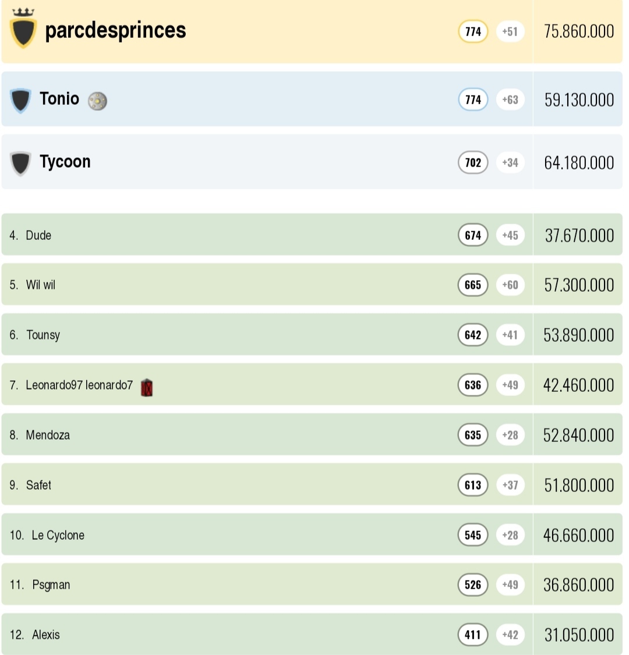Click Tycoon's 702 points badge
The height and width of the screenshot is (655, 629).
tap(473, 162)
